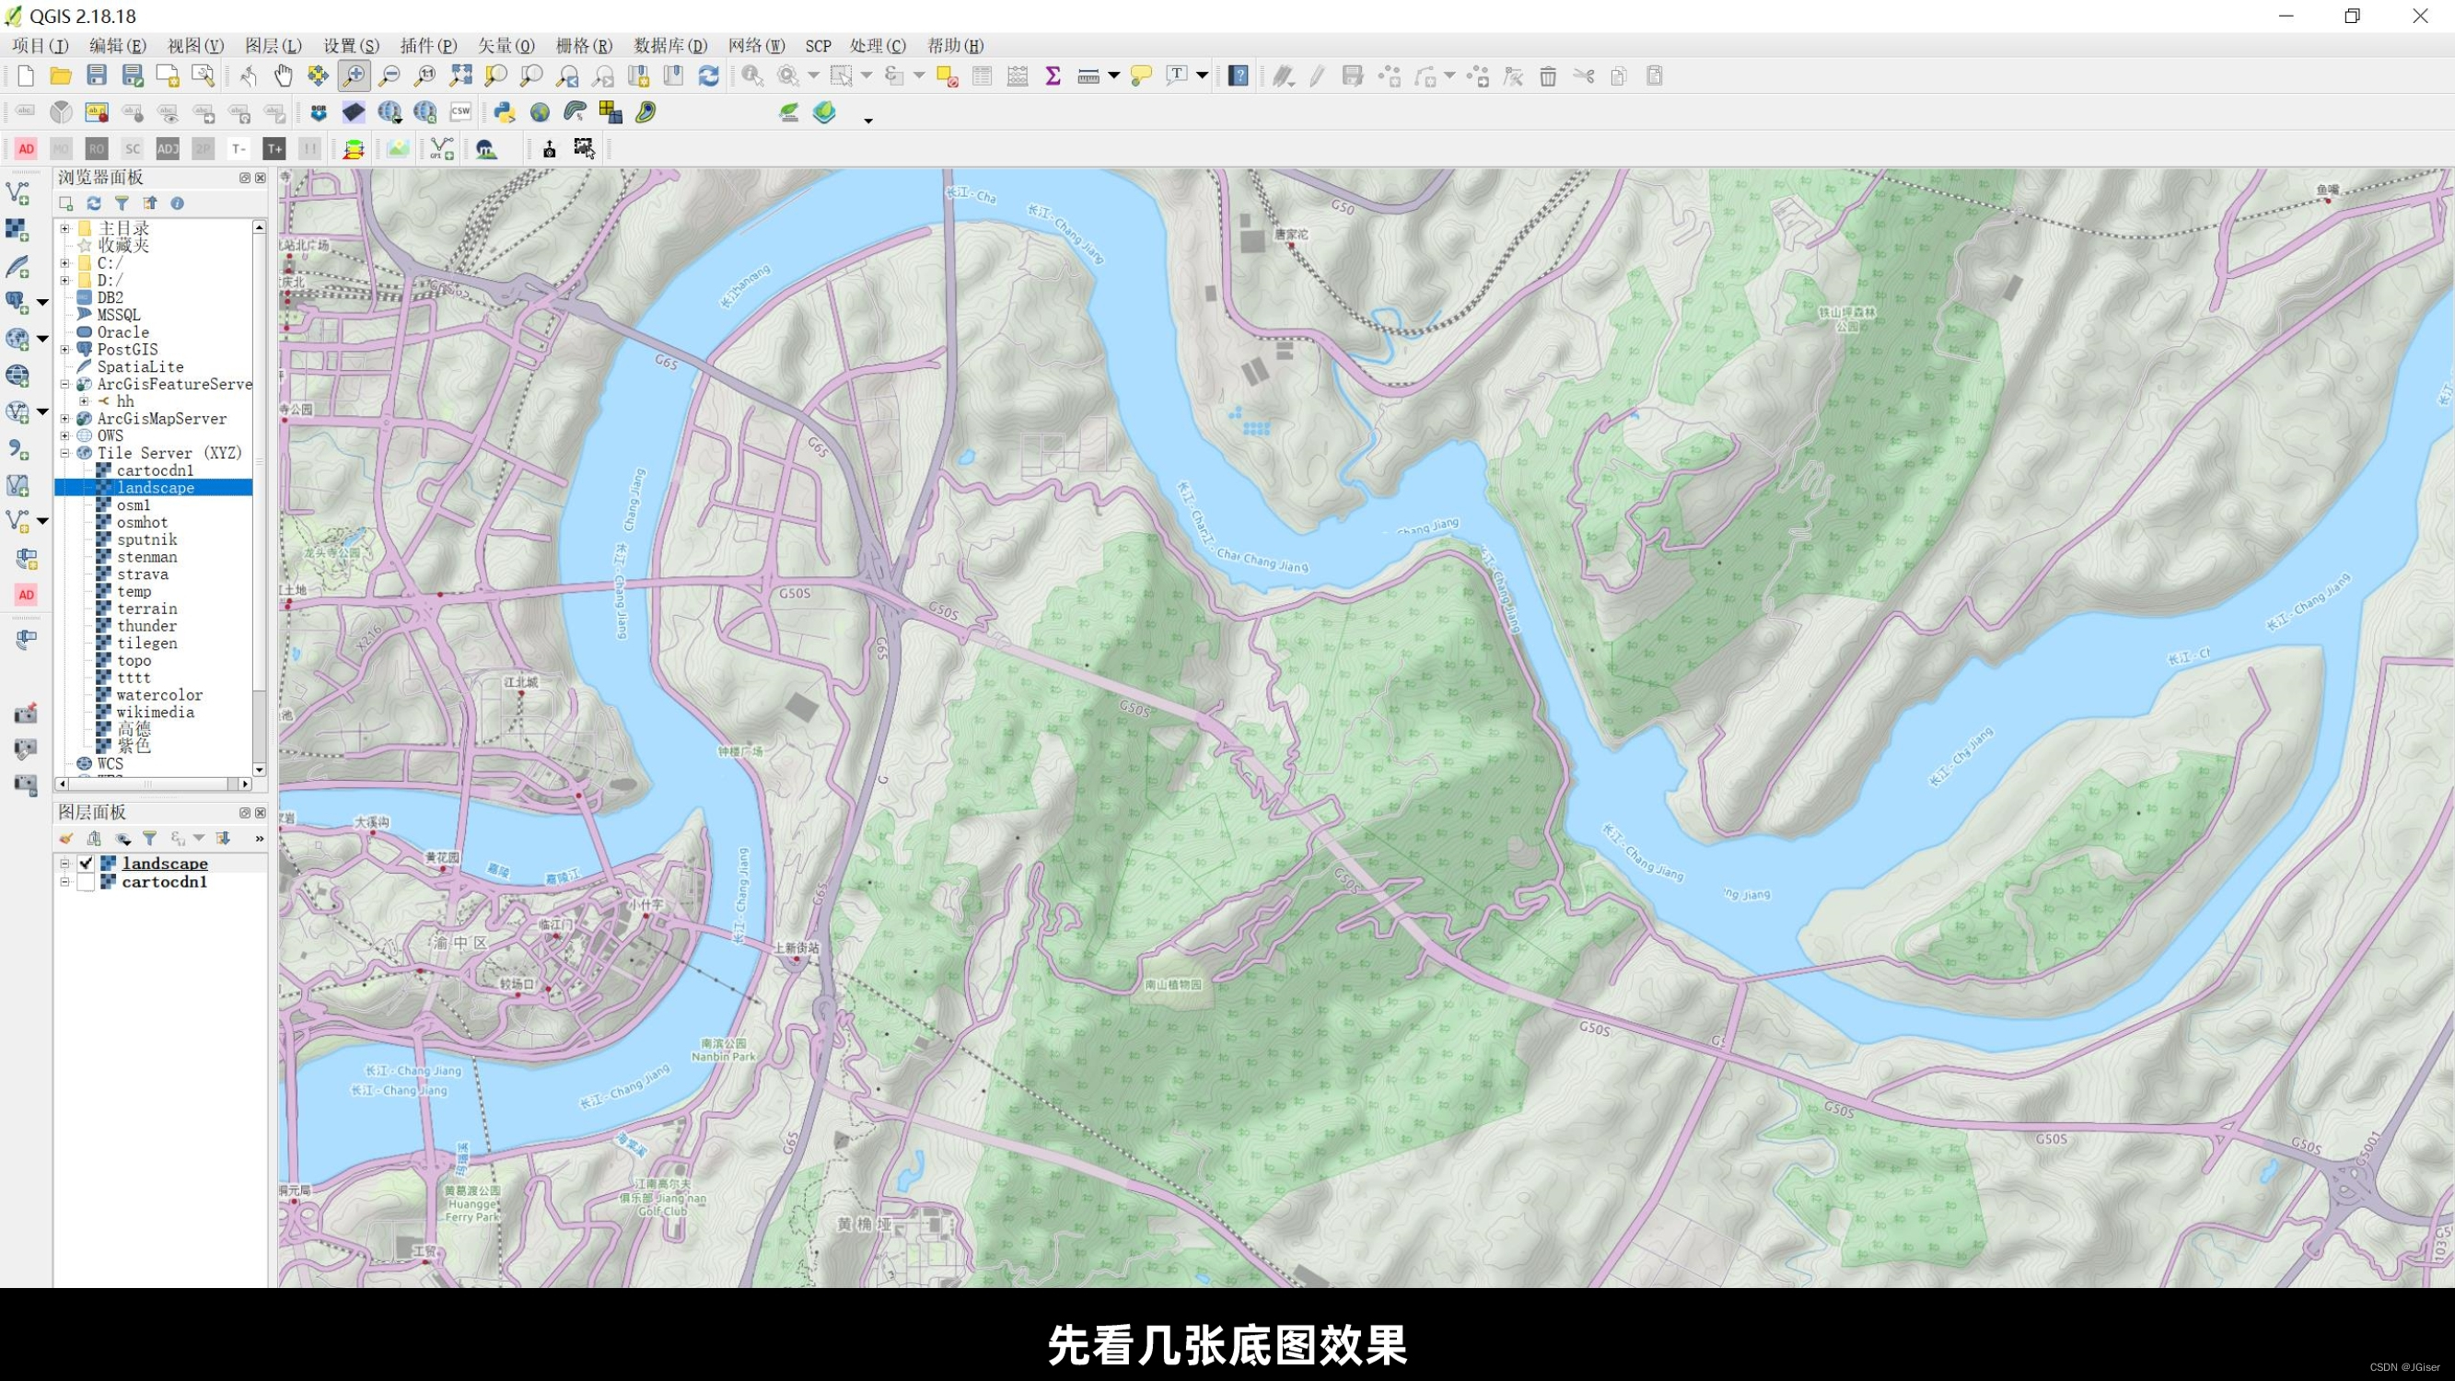Screen dimensions: 2455x1381
Task: Click the Refresh map canvas icon
Action: tap(708, 75)
